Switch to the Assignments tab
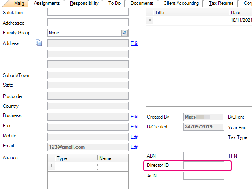 click(47, 3)
